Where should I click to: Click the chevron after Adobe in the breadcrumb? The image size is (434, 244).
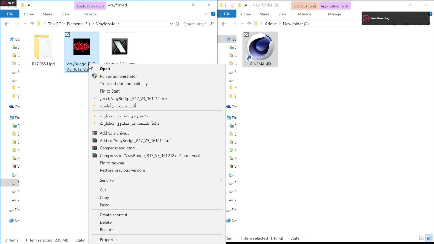point(280,24)
